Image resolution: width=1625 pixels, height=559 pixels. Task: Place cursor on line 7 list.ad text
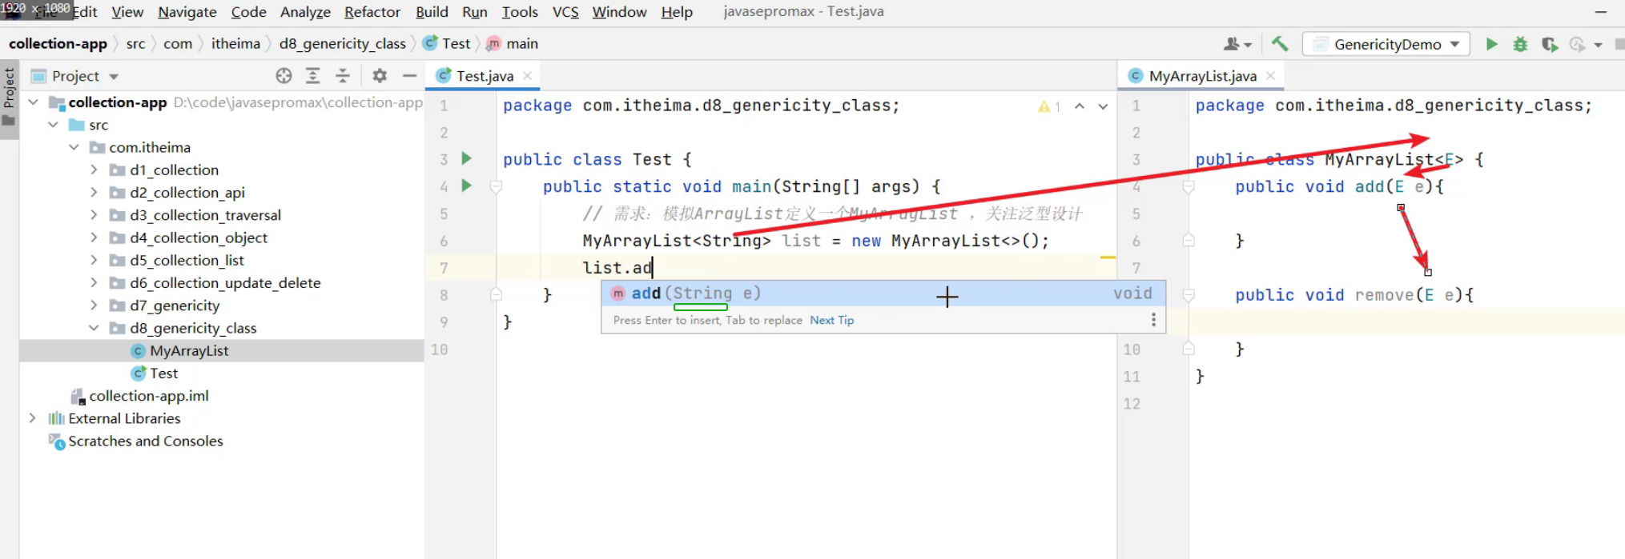coord(617,268)
